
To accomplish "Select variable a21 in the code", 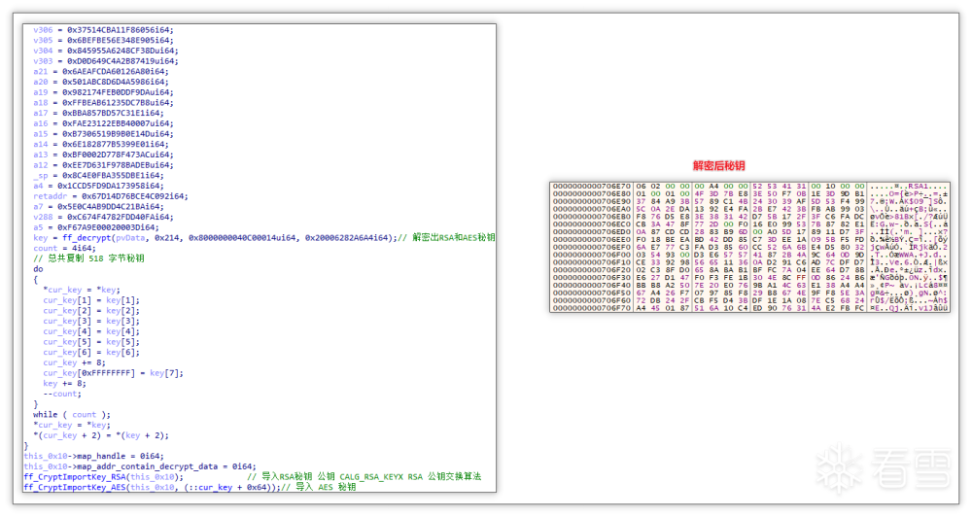I will (40, 71).
